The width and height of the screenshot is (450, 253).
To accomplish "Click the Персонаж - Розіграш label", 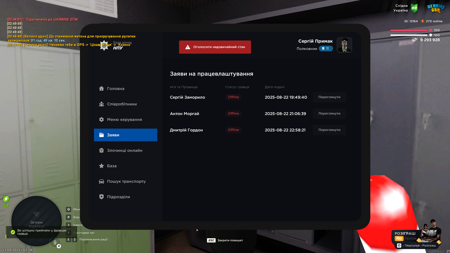I will pyautogui.click(x=419, y=246).
